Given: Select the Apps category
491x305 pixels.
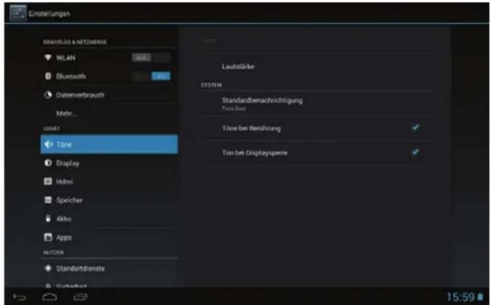Looking at the screenshot, I should click(109, 237).
